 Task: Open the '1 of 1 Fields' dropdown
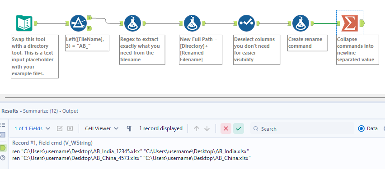tap(32, 128)
